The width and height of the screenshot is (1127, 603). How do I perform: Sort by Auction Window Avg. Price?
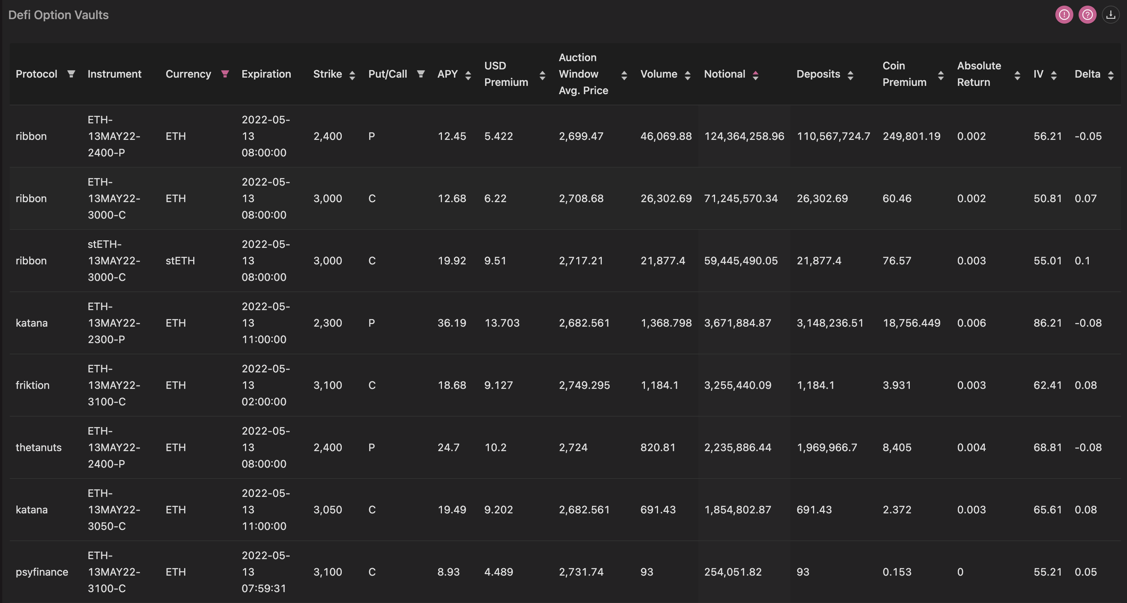tap(624, 75)
